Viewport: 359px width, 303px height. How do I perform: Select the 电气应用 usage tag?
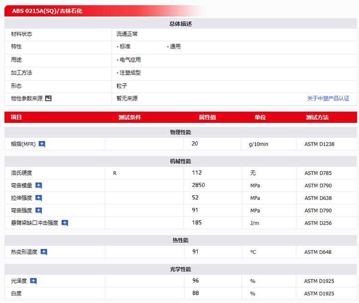(x=130, y=60)
